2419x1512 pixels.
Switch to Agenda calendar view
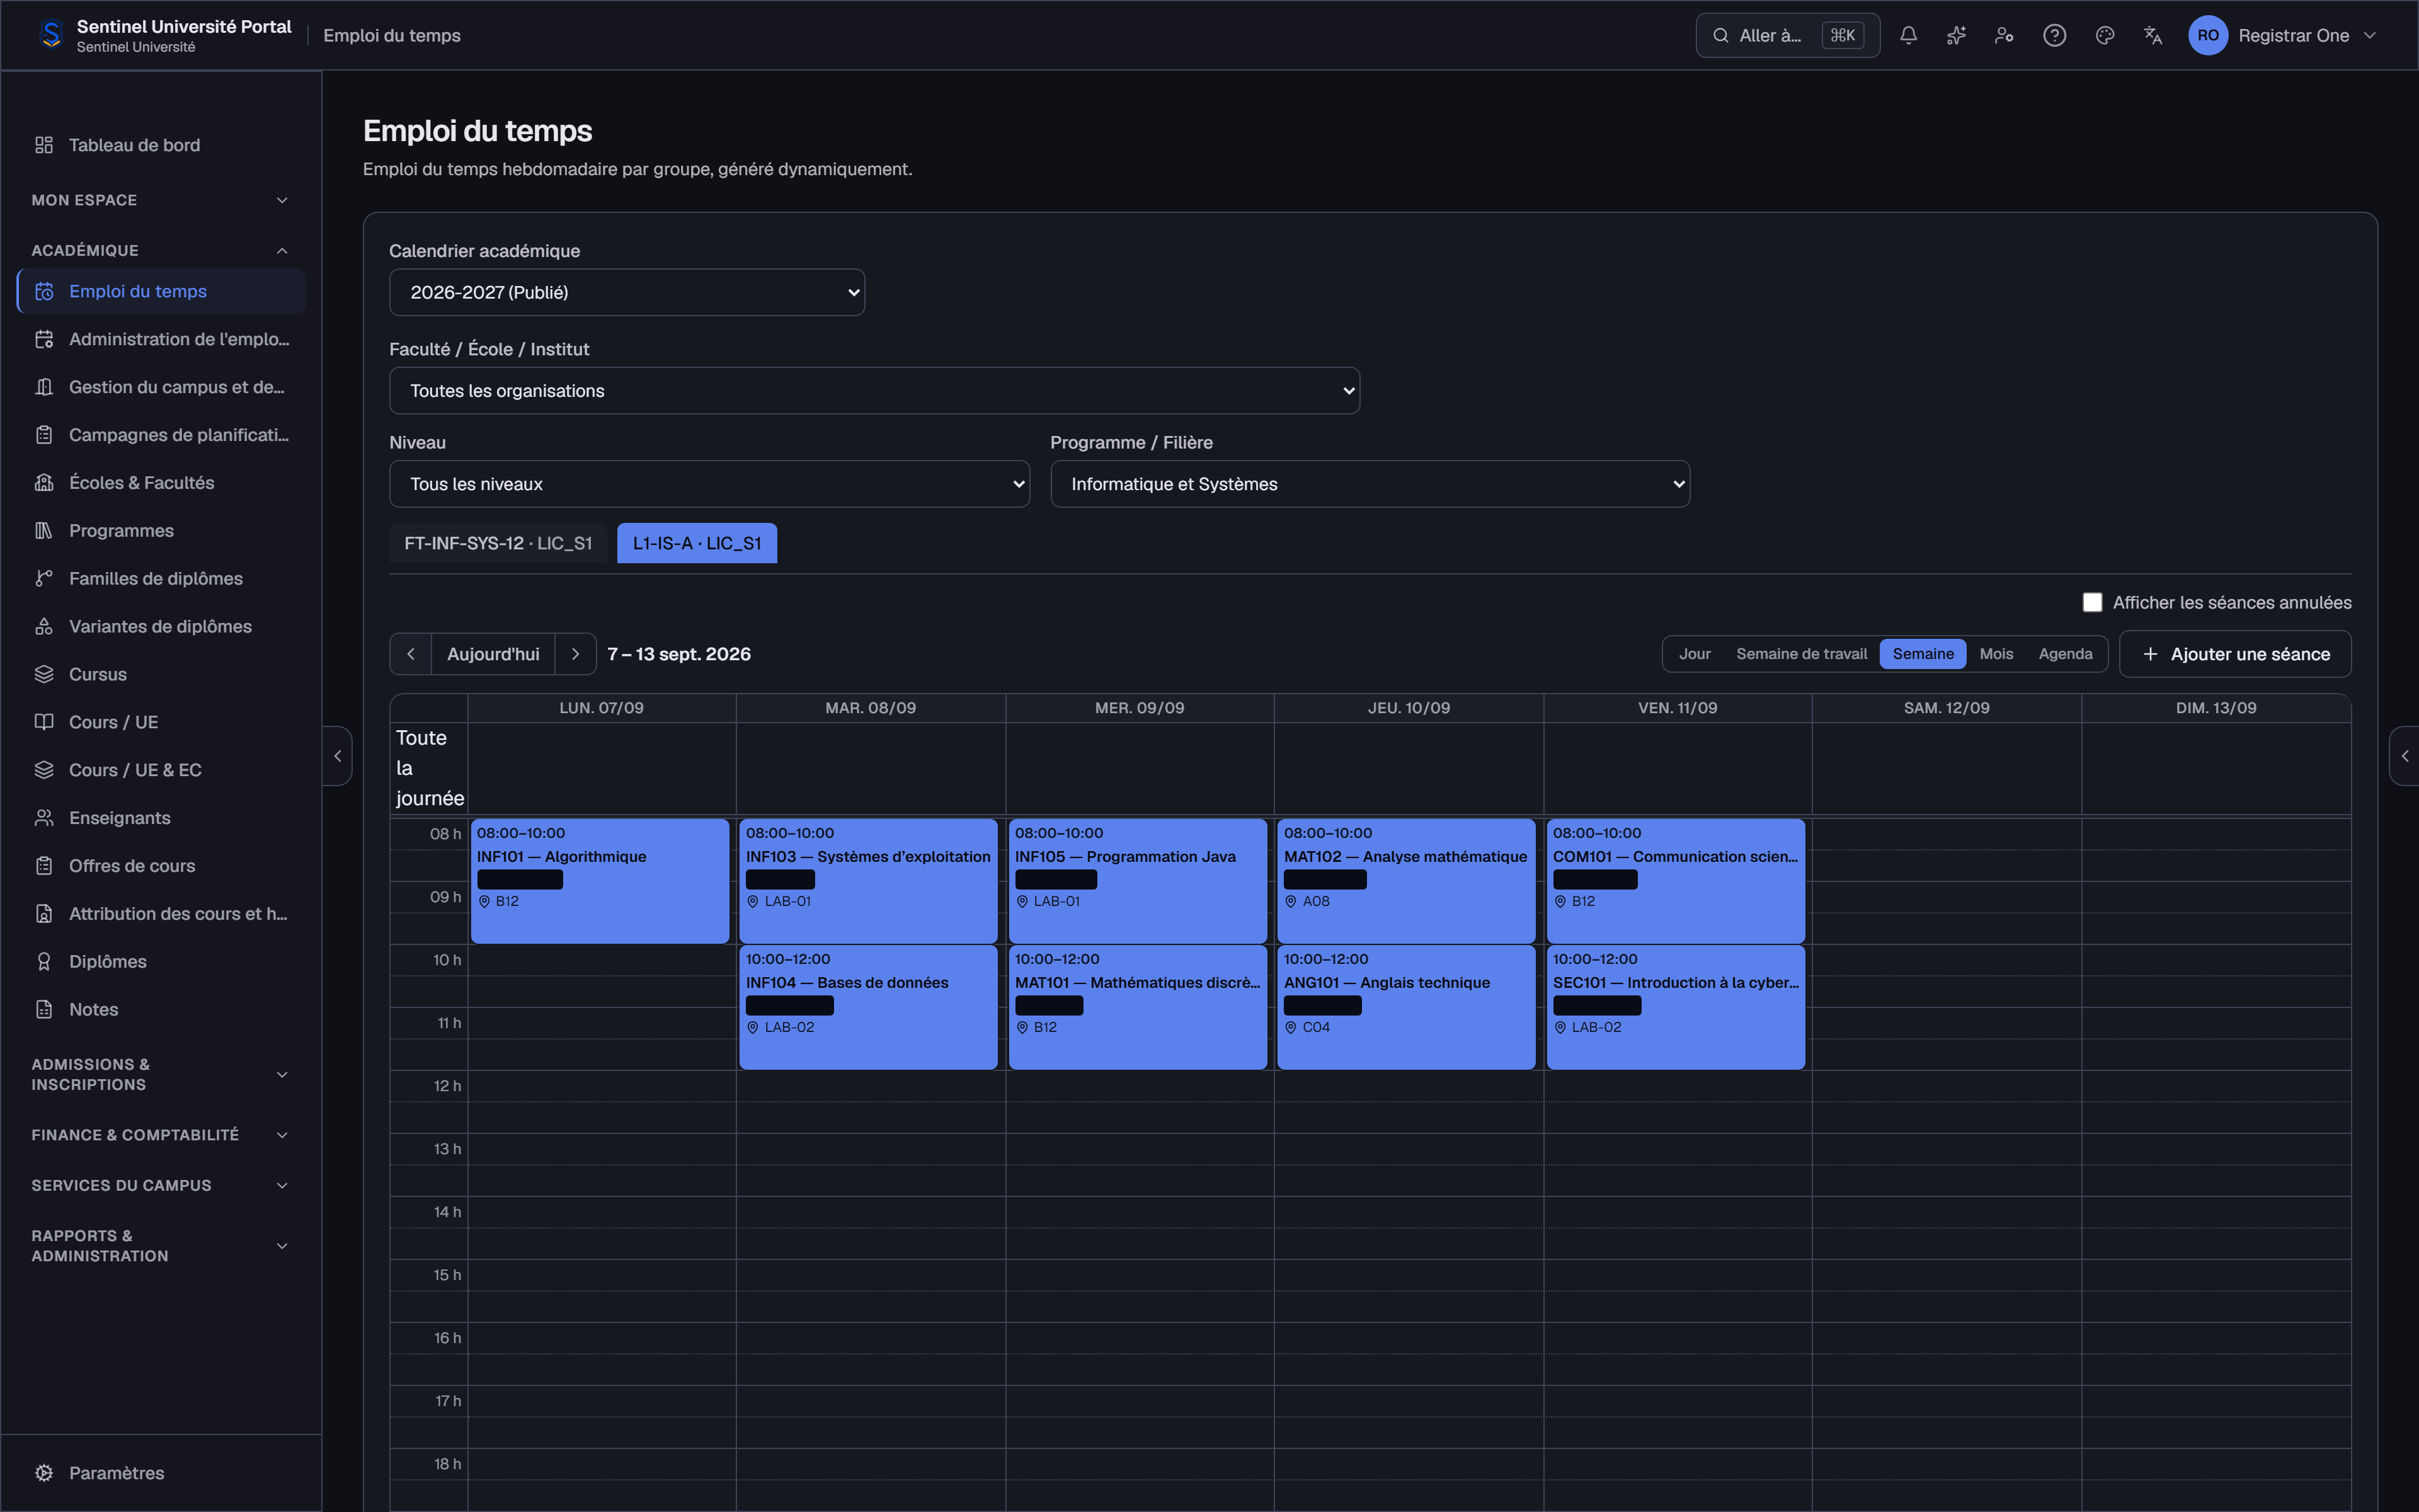click(2065, 654)
